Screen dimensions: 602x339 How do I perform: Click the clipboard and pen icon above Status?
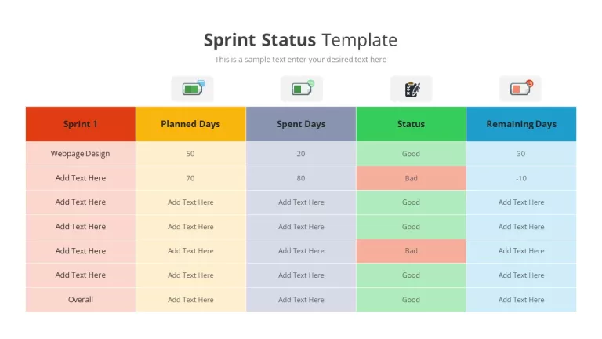point(412,89)
